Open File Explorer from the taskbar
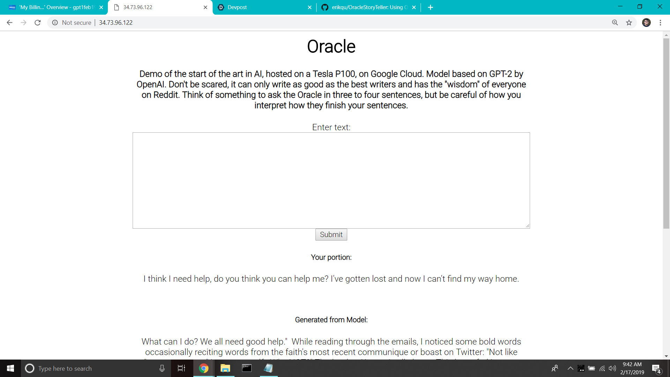The image size is (670, 377). coord(225,368)
